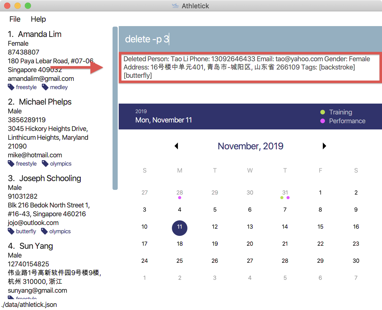Screen dimensions: 382x310
Task: Click the freestyle tag icon under Amanda Lim
Action: point(11,87)
